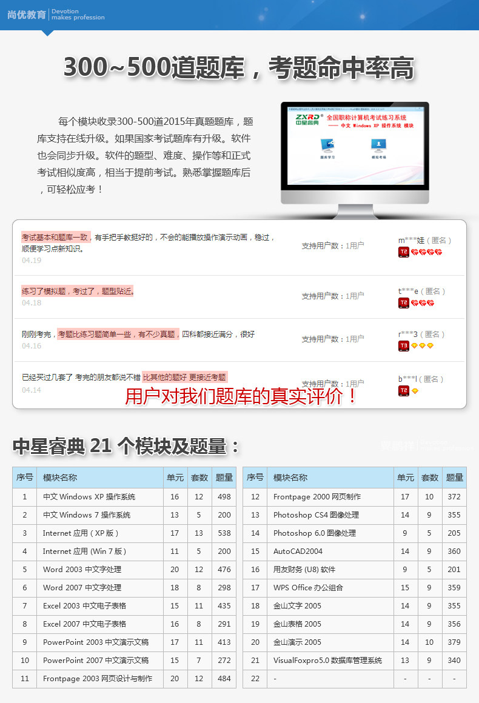The width and height of the screenshot is (479, 703).
Task: Select the WPS Office 办公组合 module cell
Action: 330,588
